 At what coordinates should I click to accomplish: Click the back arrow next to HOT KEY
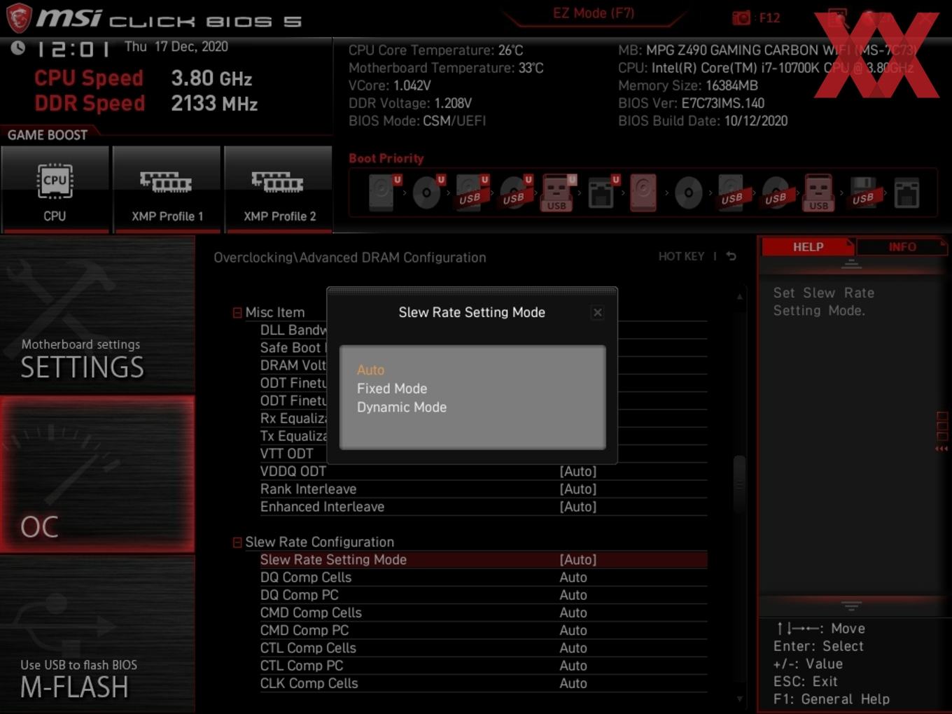(x=731, y=256)
